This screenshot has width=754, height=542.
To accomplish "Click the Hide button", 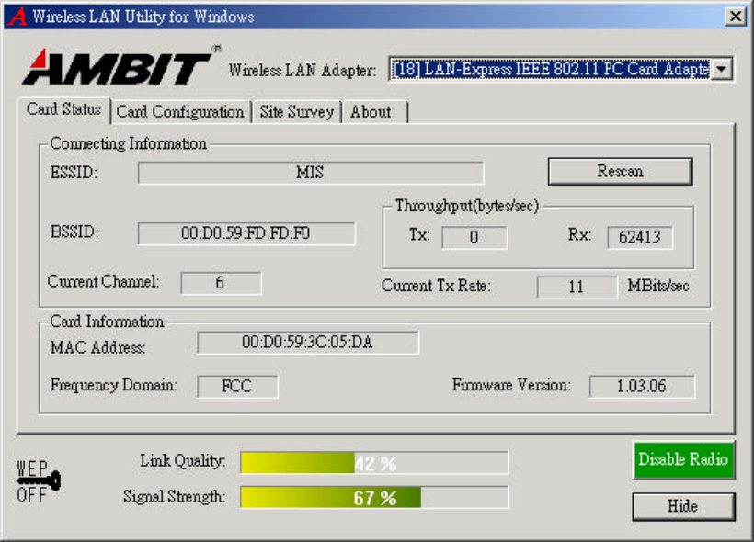I will 683,506.
